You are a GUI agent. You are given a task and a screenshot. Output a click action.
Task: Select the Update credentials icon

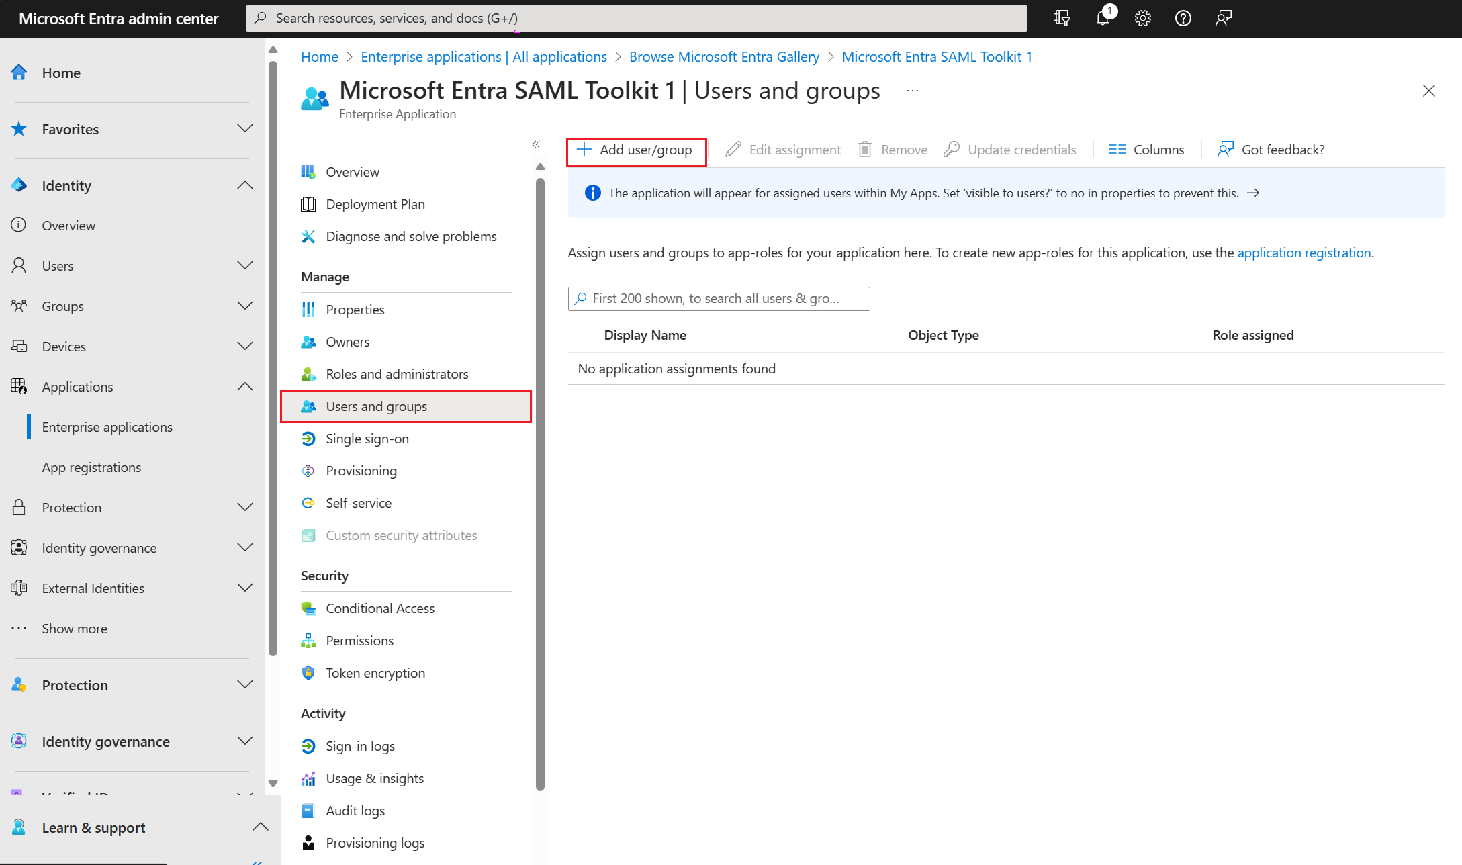coord(952,148)
